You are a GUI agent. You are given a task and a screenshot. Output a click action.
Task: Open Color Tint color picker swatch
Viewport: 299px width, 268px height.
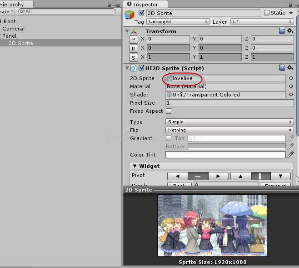tap(225, 155)
